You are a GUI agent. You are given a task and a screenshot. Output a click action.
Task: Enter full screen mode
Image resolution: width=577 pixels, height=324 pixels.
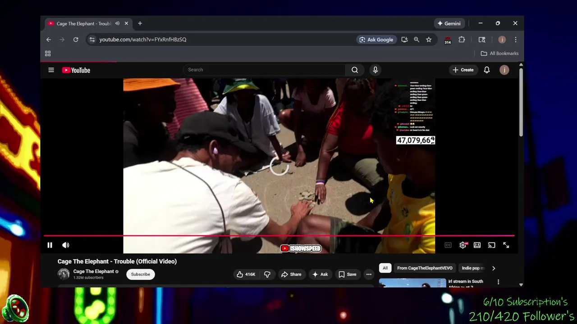tap(506, 245)
